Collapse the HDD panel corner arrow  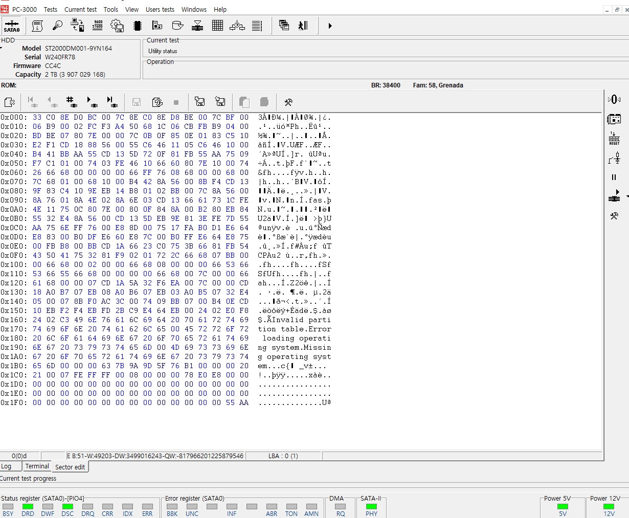click(x=2, y=48)
